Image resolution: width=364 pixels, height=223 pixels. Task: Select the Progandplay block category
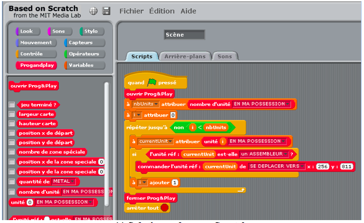pos(36,65)
